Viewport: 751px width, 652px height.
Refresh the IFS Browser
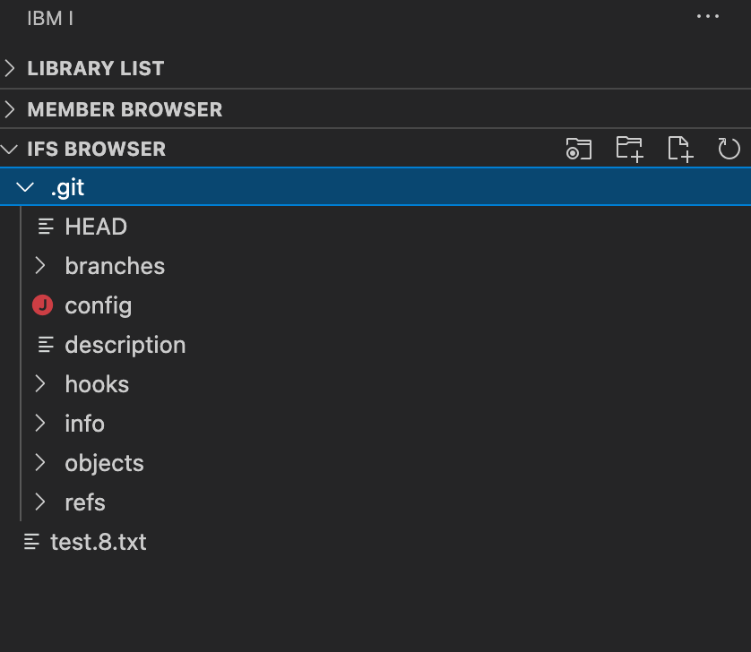[x=729, y=149]
